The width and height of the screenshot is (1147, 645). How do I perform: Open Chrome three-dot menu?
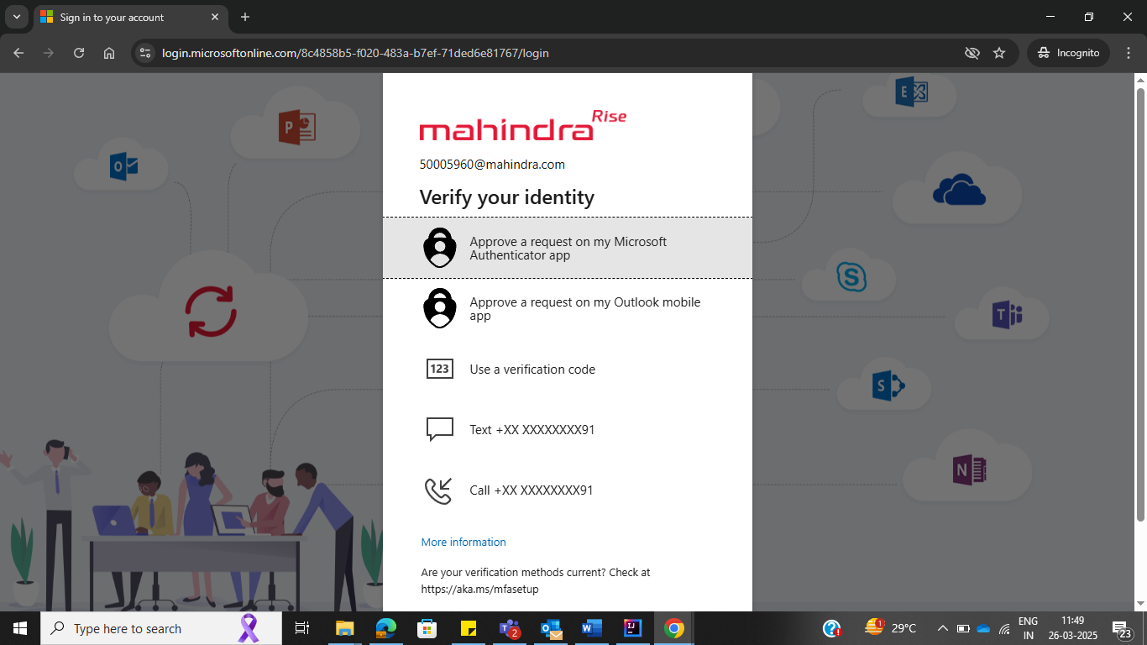click(x=1129, y=53)
